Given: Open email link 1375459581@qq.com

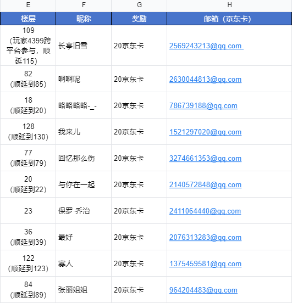Looking at the screenshot, I should click(x=205, y=263).
